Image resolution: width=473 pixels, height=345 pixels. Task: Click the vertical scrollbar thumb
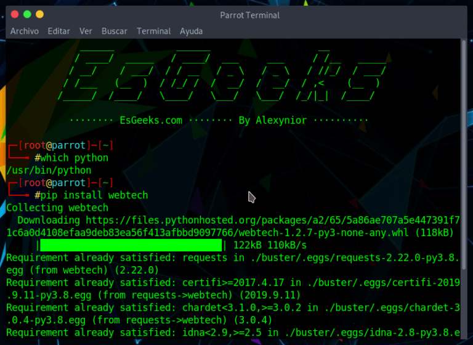click(x=464, y=154)
